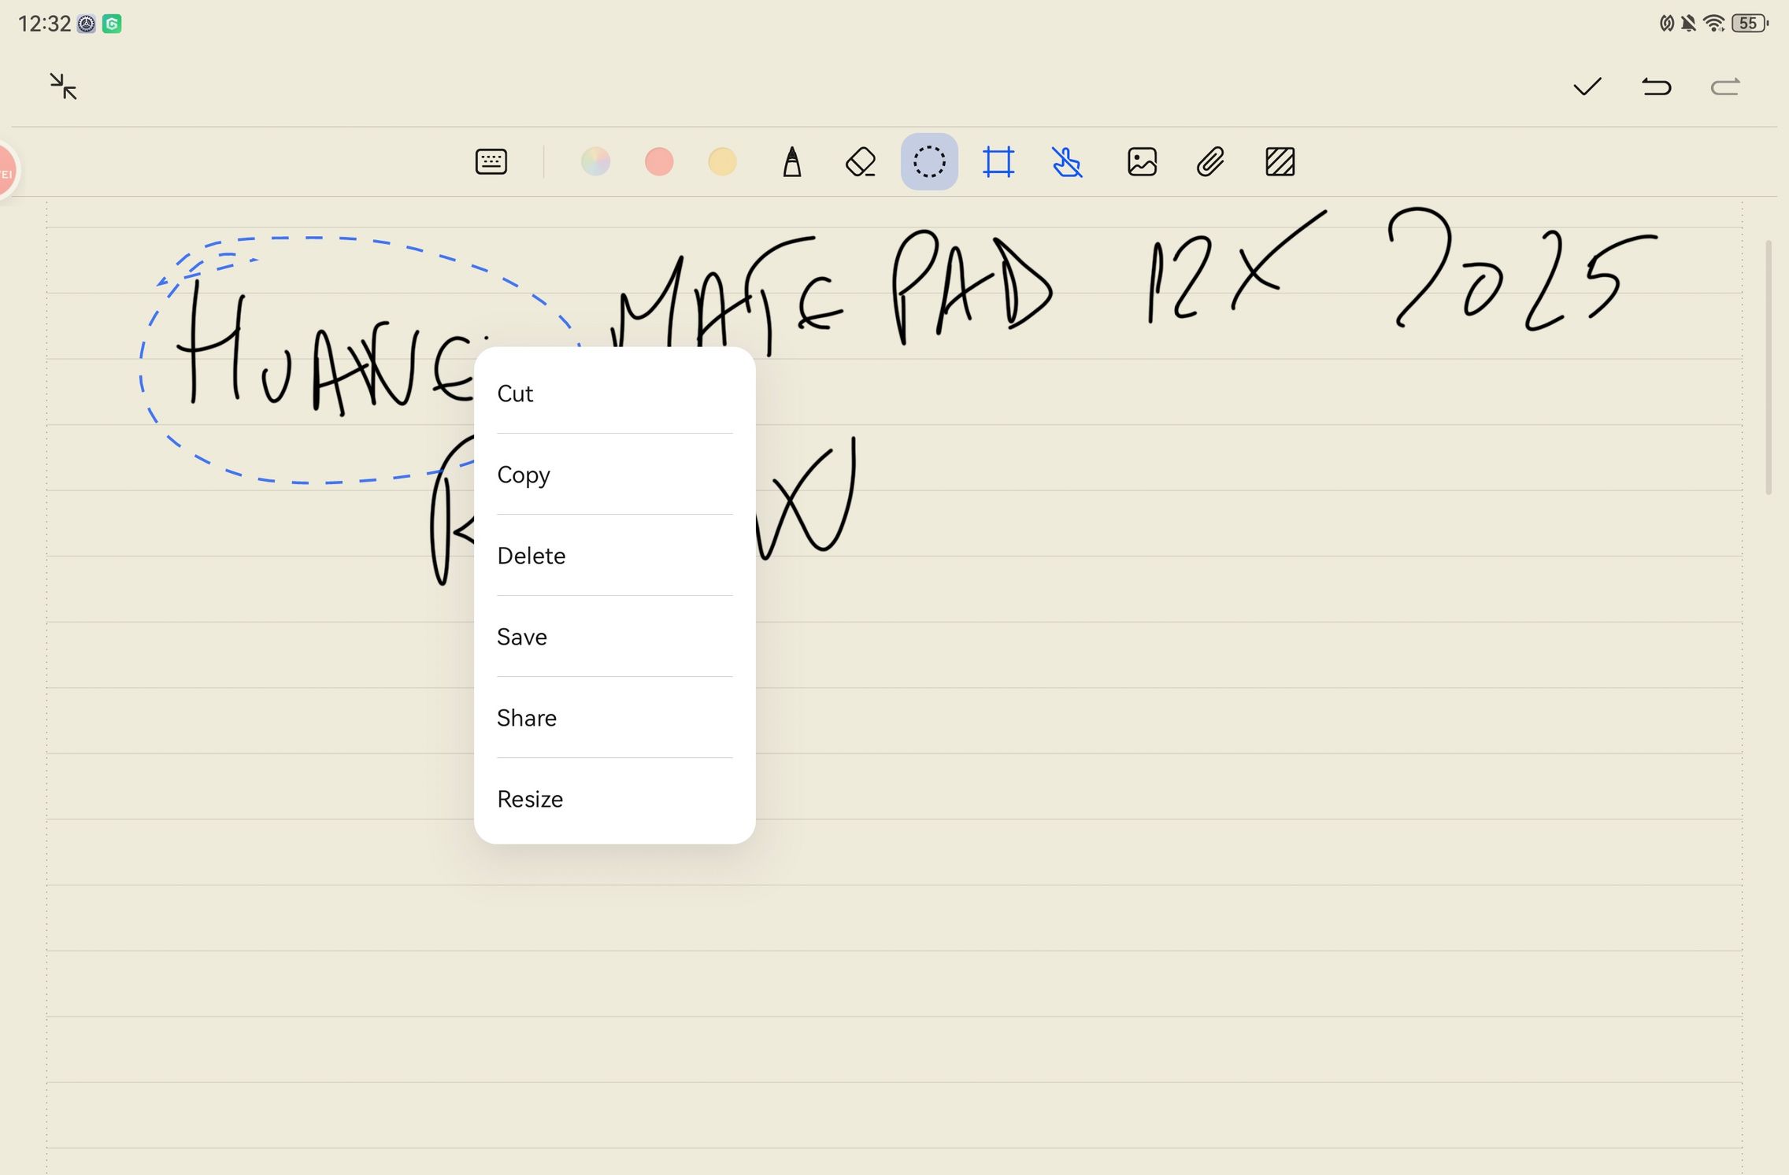Insert an image from gallery

[x=1142, y=162]
